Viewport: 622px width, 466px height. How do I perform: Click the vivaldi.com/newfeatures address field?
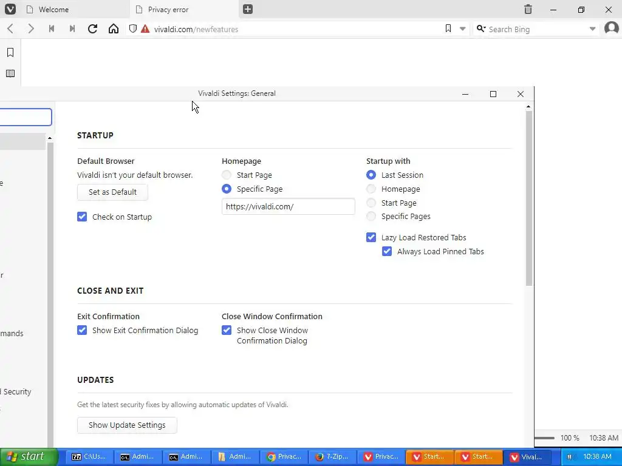298,29
